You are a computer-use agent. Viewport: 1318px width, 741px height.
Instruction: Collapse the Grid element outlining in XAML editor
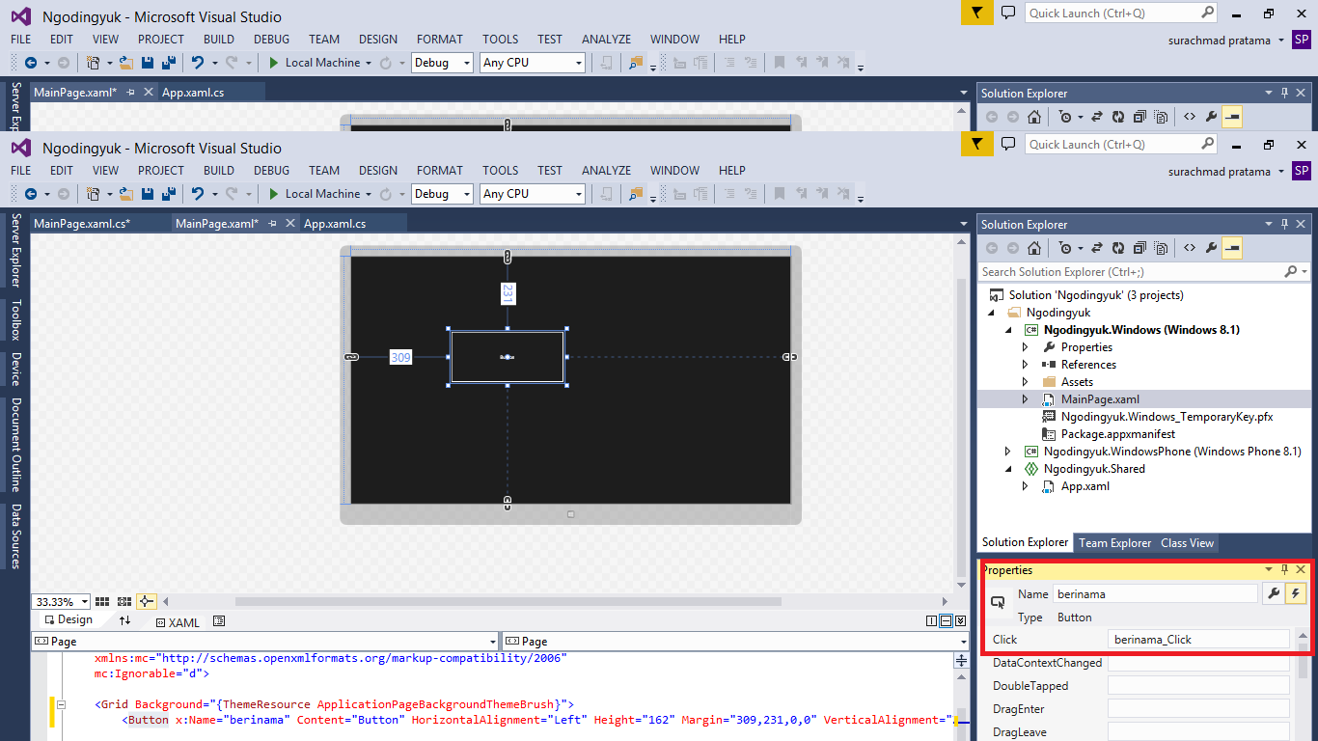(x=61, y=704)
